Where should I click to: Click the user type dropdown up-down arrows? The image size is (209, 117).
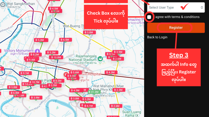(x=202, y=8)
